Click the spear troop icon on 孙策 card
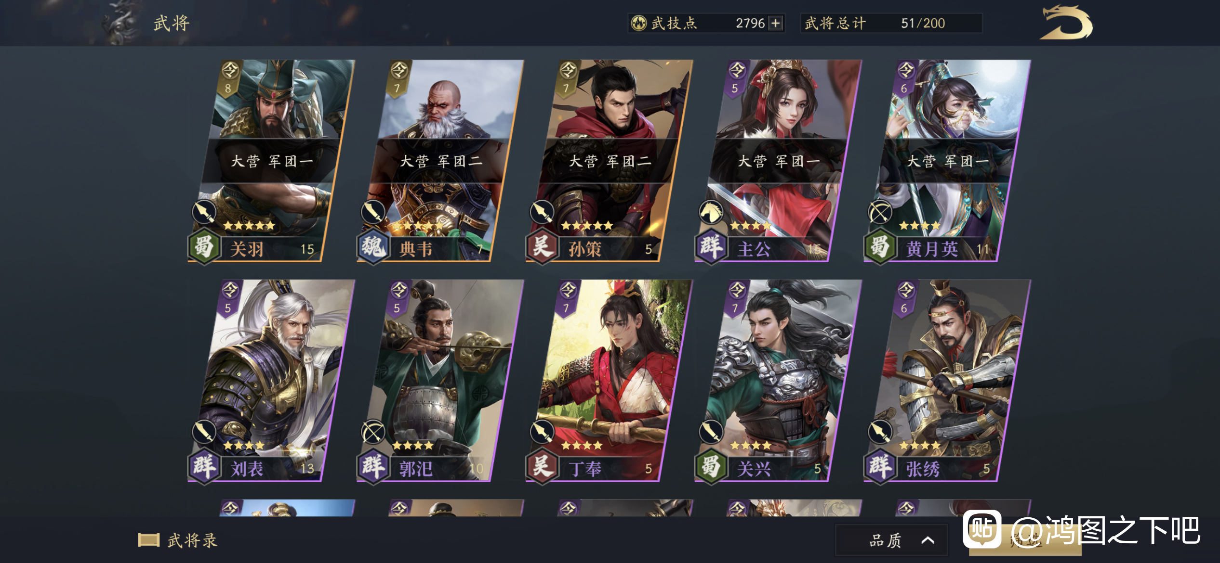The image size is (1220, 563). click(542, 212)
